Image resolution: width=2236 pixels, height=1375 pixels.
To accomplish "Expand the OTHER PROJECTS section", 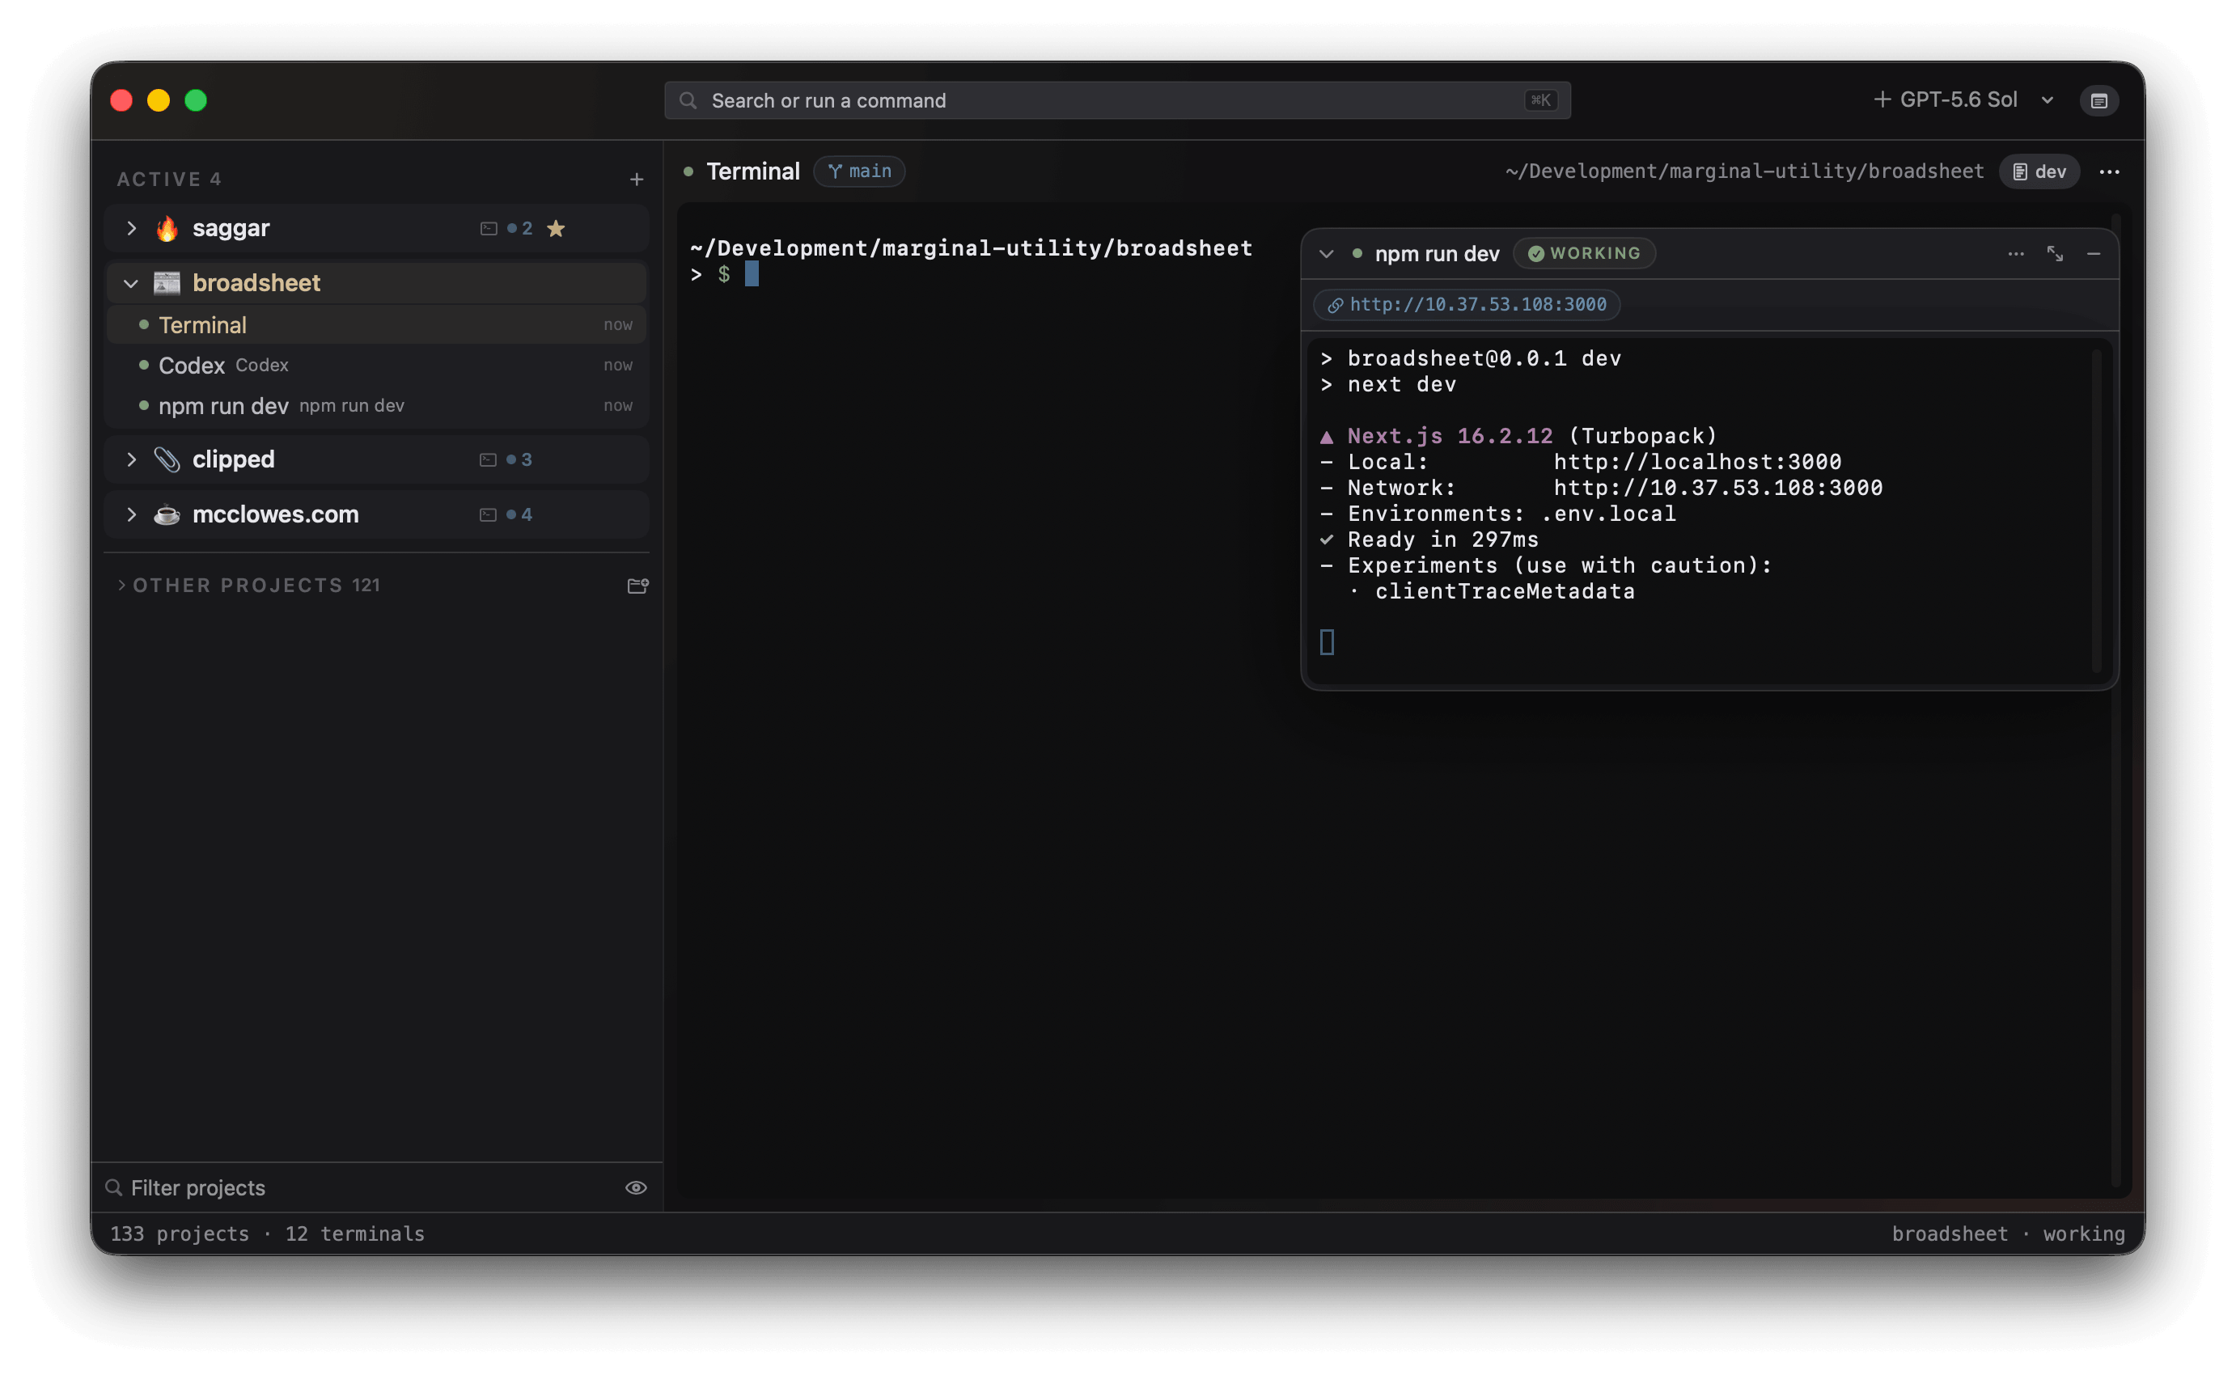I will click(x=121, y=585).
